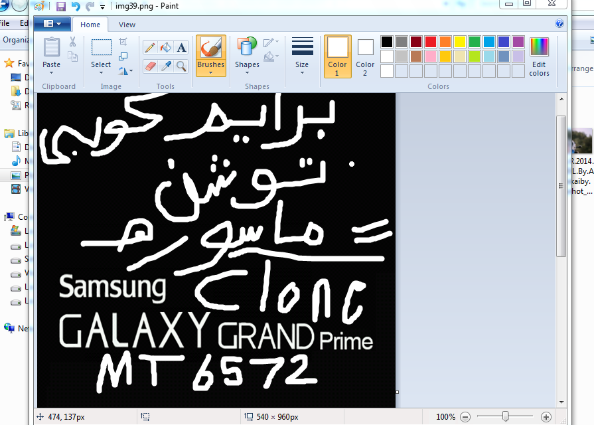Click Organize button in Explorer window

15,40
